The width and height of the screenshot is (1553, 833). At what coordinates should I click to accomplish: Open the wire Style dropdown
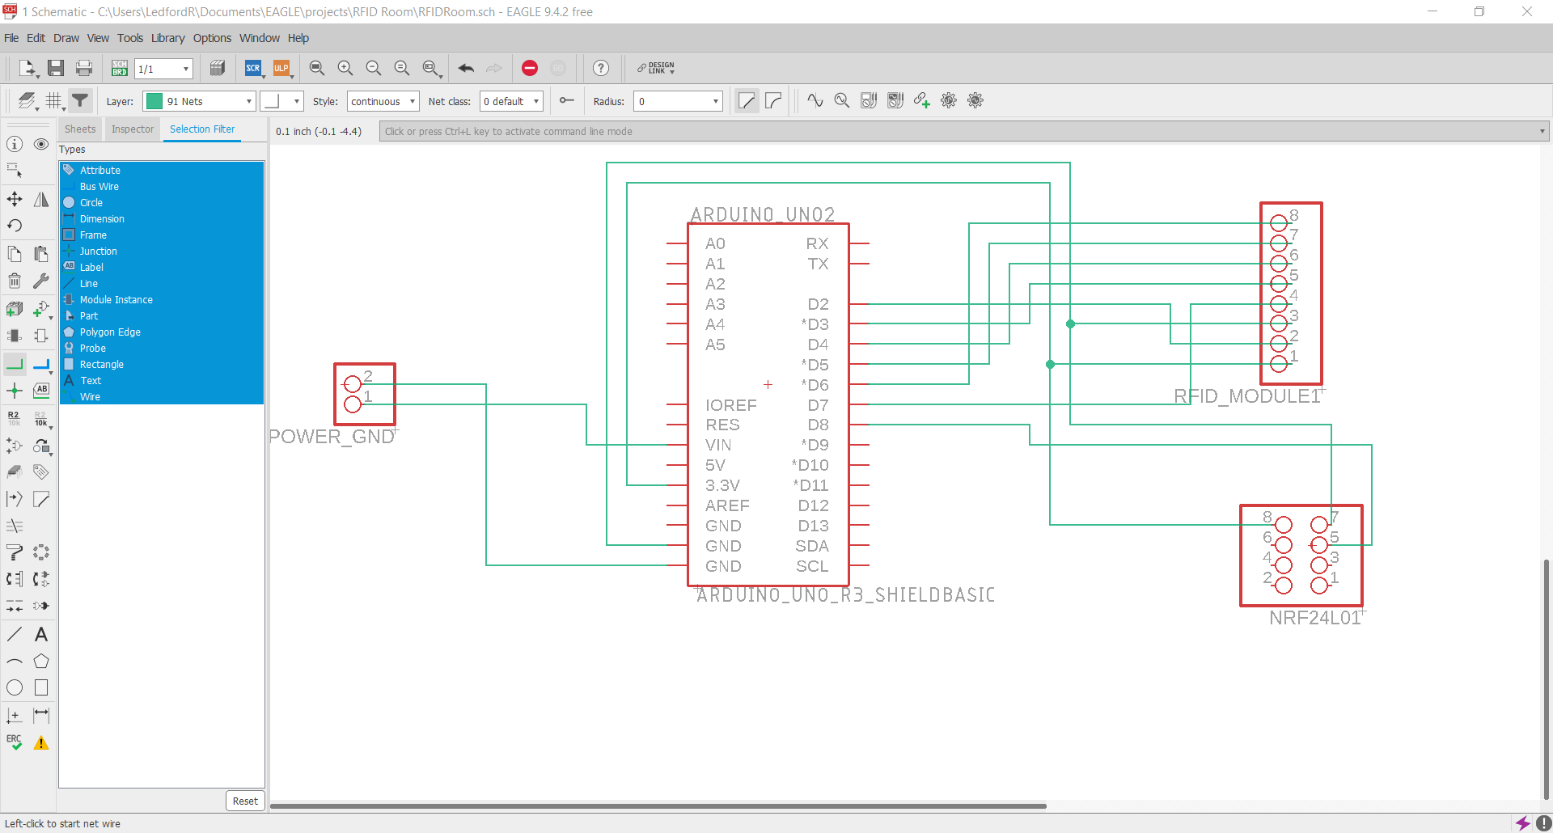[x=382, y=100]
